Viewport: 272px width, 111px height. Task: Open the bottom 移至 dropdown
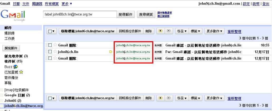coord(182,98)
